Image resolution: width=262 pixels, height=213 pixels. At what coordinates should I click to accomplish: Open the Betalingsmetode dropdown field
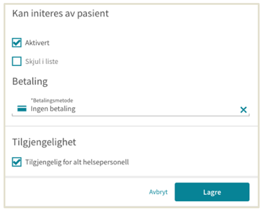130,106
